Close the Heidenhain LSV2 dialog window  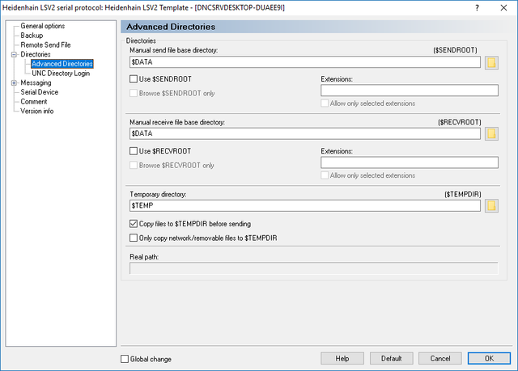(503, 7)
